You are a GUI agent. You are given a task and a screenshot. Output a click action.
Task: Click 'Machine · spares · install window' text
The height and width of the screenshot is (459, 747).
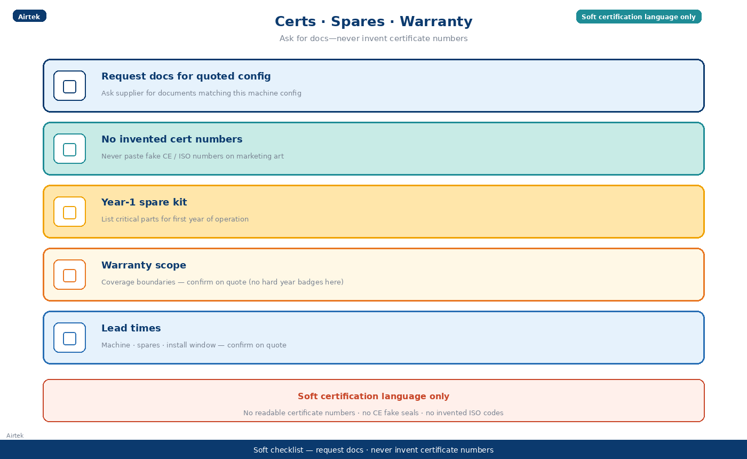pos(158,345)
